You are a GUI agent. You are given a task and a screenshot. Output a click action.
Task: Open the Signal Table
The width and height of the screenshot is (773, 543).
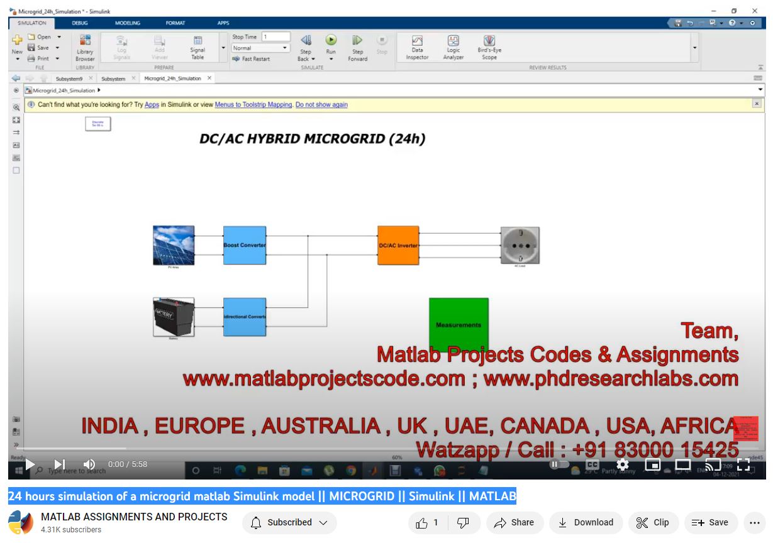pyautogui.click(x=197, y=48)
